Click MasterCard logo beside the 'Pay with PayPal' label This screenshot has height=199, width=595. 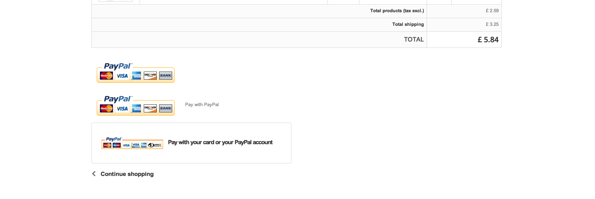[x=106, y=108]
